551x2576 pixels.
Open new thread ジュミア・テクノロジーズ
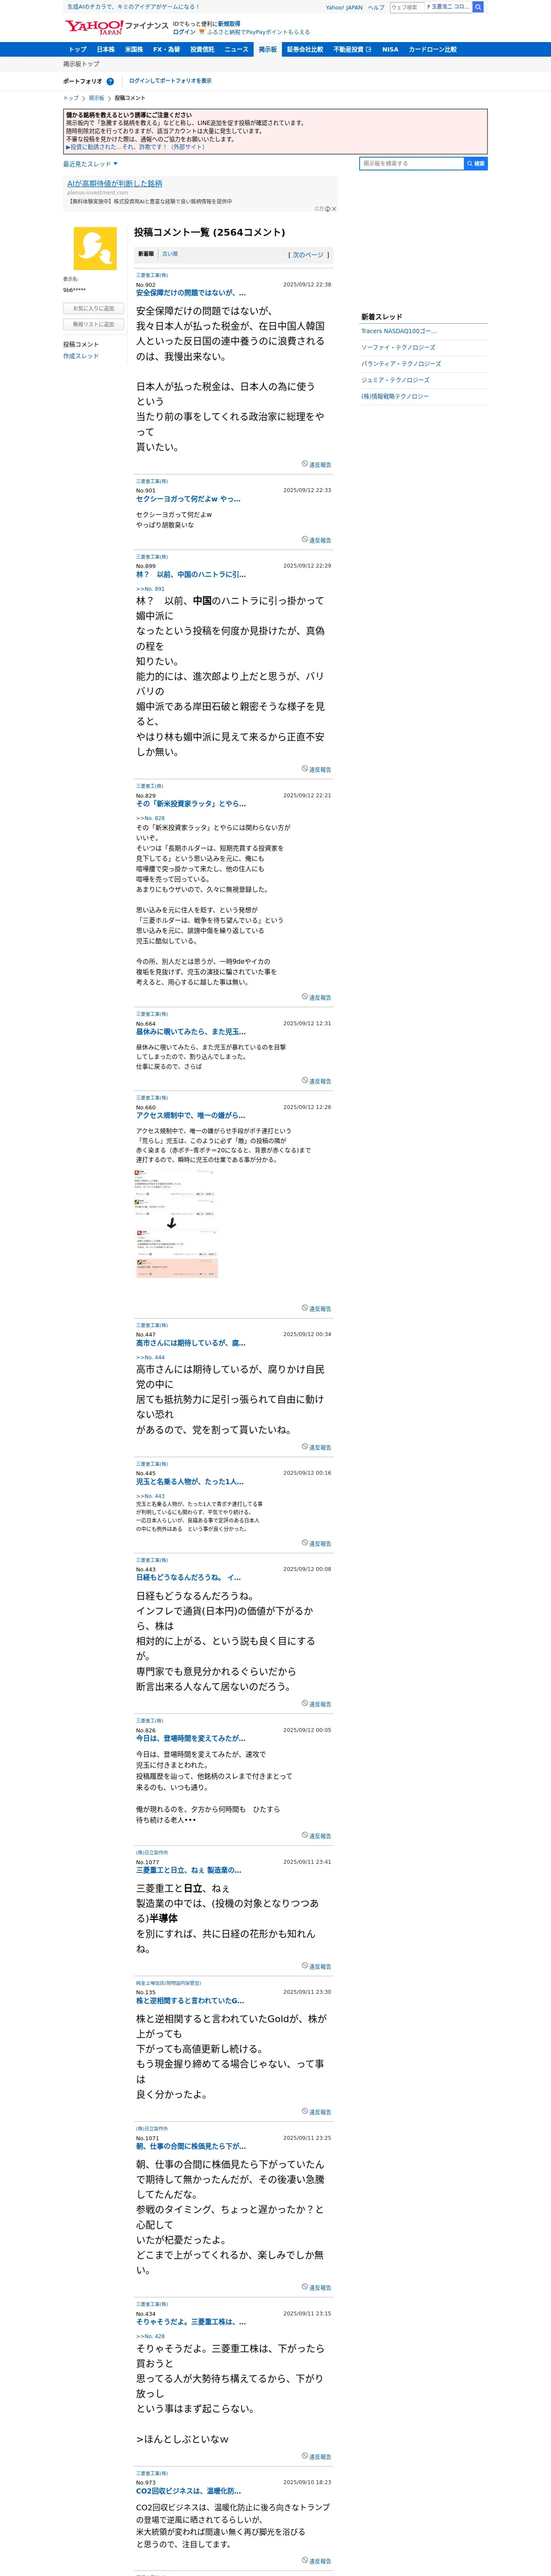click(x=395, y=380)
